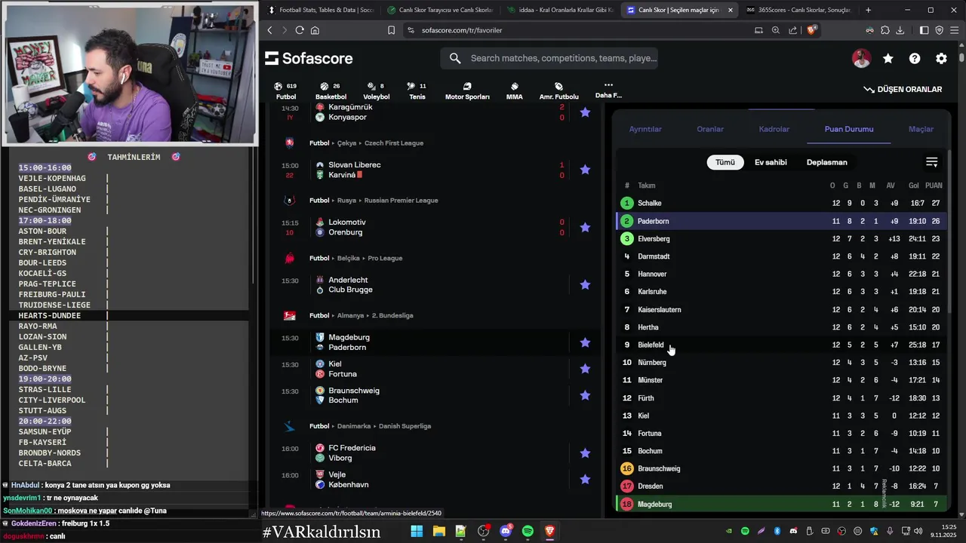Switch to the Oranlar tab

pos(710,129)
